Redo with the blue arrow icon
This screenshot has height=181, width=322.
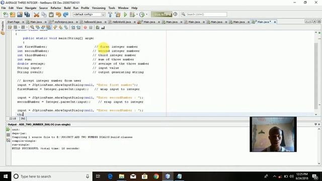click(66, 15)
